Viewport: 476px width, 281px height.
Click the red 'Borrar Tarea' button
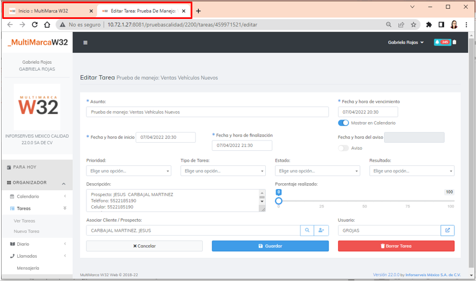click(x=396, y=246)
